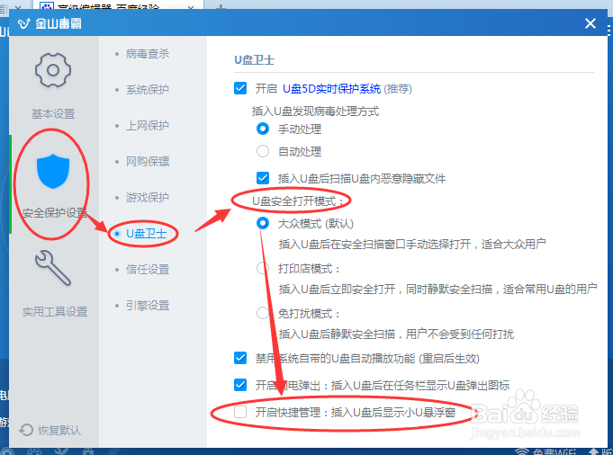Open 基本设置 gear icon section
613x455 pixels.
coord(53,70)
